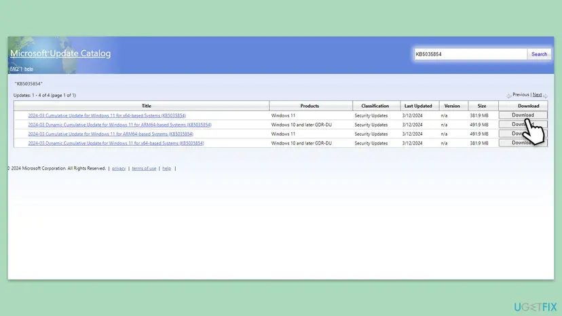Open Dynamic Cumulative Update for x64-based Systems link
This screenshot has height=316, width=562.
(x=116, y=143)
